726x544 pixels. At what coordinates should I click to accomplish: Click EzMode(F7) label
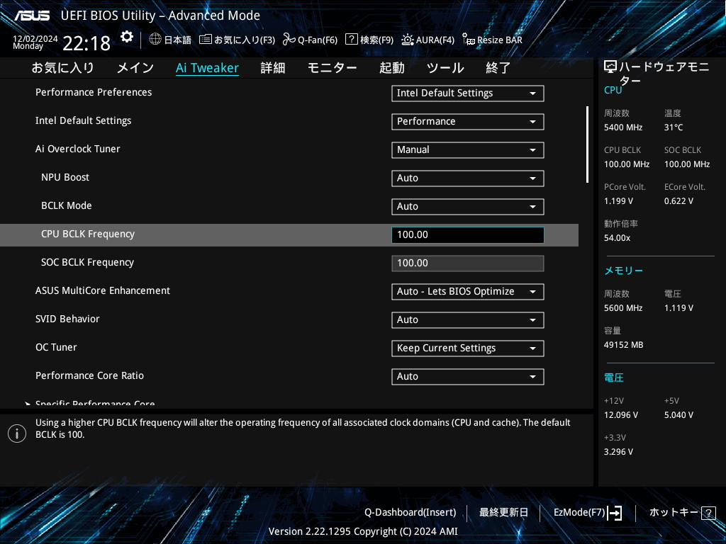(579, 513)
